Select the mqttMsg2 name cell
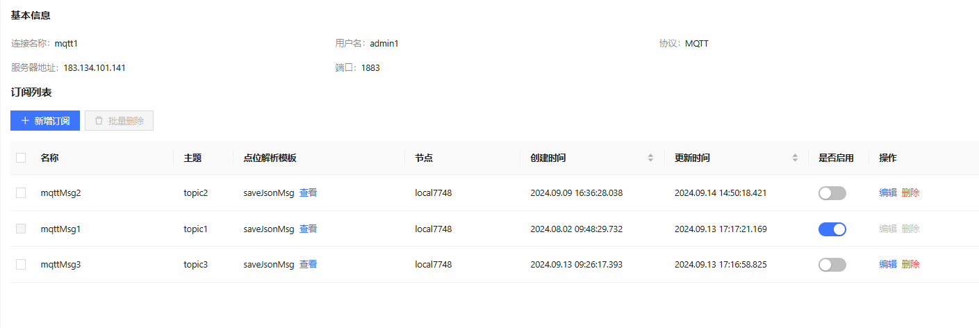The image size is (979, 328). coord(60,192)
